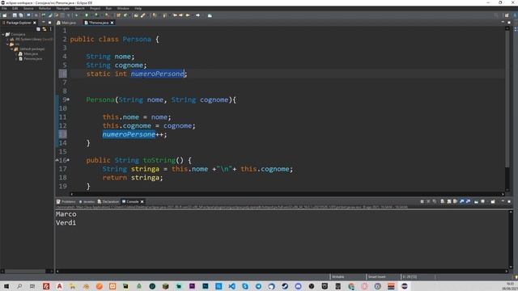Open Package Explorer view menu
518x291 pixels.
(x=50, y=29)
